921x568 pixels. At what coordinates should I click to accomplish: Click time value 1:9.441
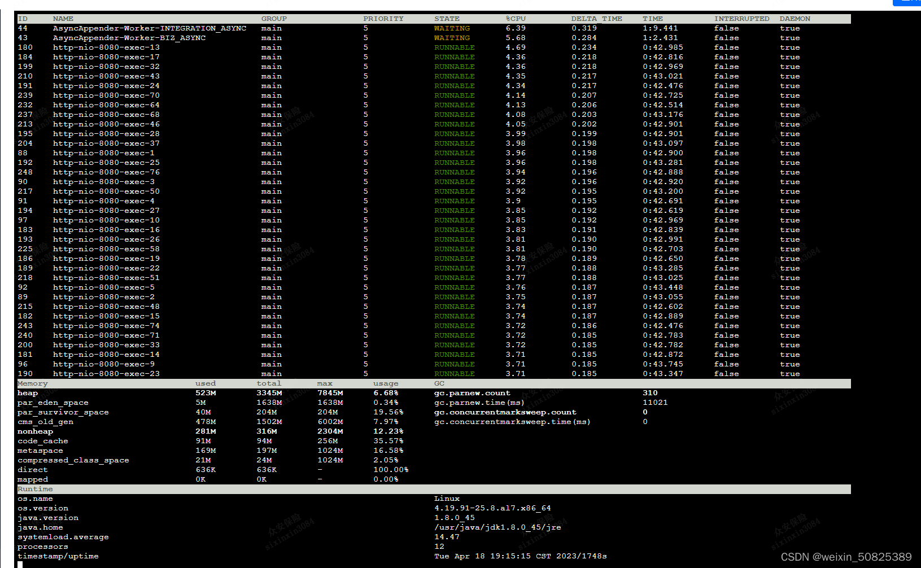click(x=660, y=28)
